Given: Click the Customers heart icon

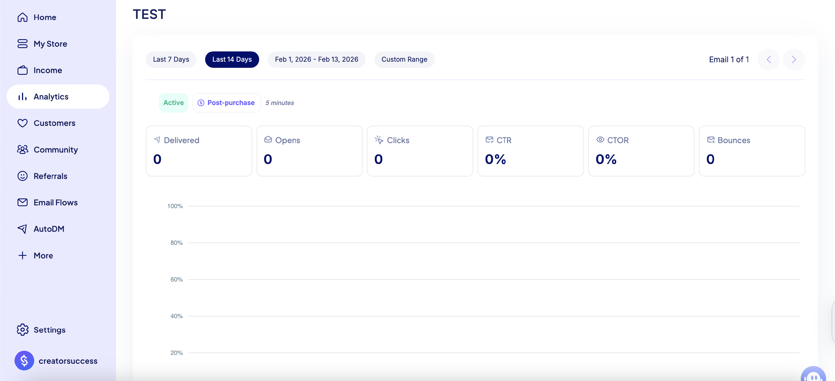Looking at the screenshot, I should (22, 123).
